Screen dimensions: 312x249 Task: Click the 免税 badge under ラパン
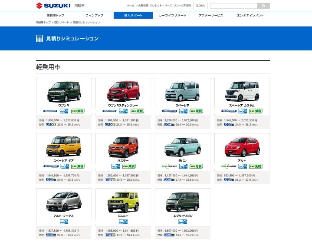(197, 166)
